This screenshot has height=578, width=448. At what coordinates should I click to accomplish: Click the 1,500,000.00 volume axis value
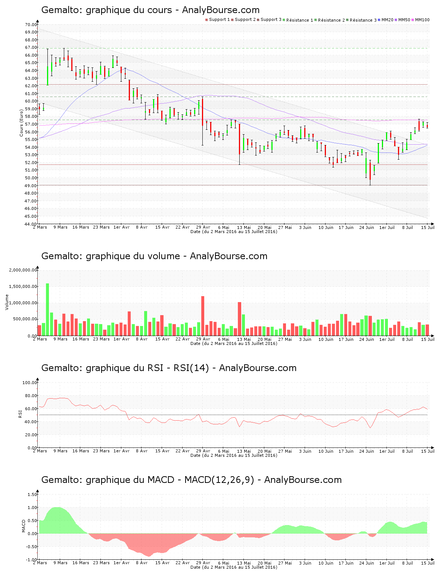[23, 286]
